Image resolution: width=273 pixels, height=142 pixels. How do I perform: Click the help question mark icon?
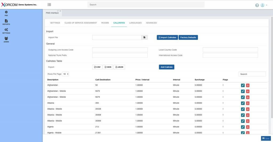pyautogui.click(x=257, y=5)
